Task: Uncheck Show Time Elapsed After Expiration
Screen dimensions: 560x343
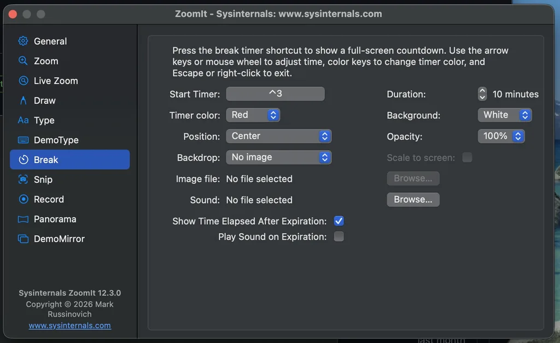Action: click(x=339, y=221)
